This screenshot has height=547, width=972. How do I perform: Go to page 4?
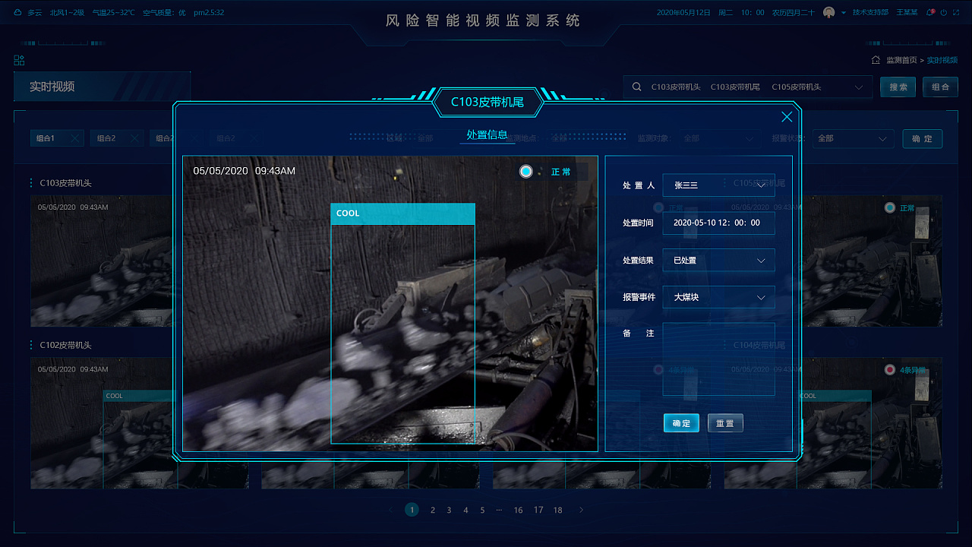coord(465,510)
